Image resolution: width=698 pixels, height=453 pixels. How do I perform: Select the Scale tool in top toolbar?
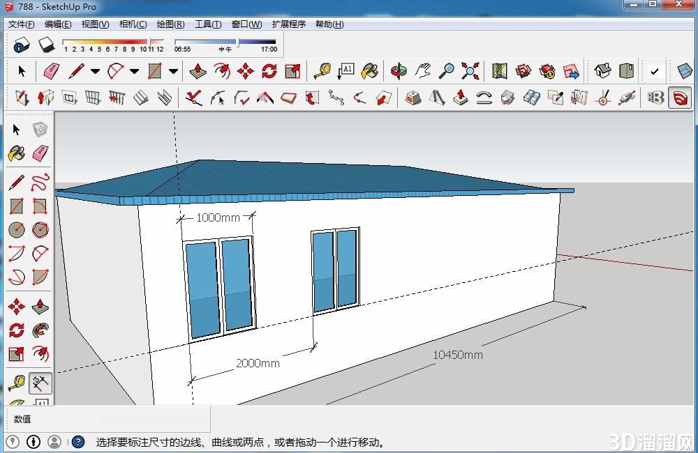coord(292,71)
